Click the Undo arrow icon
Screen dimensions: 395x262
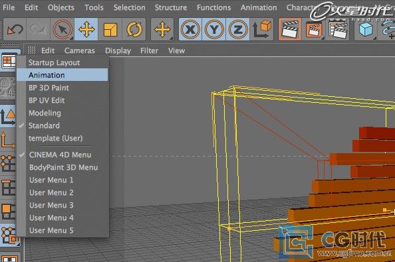tap(15, 29)
